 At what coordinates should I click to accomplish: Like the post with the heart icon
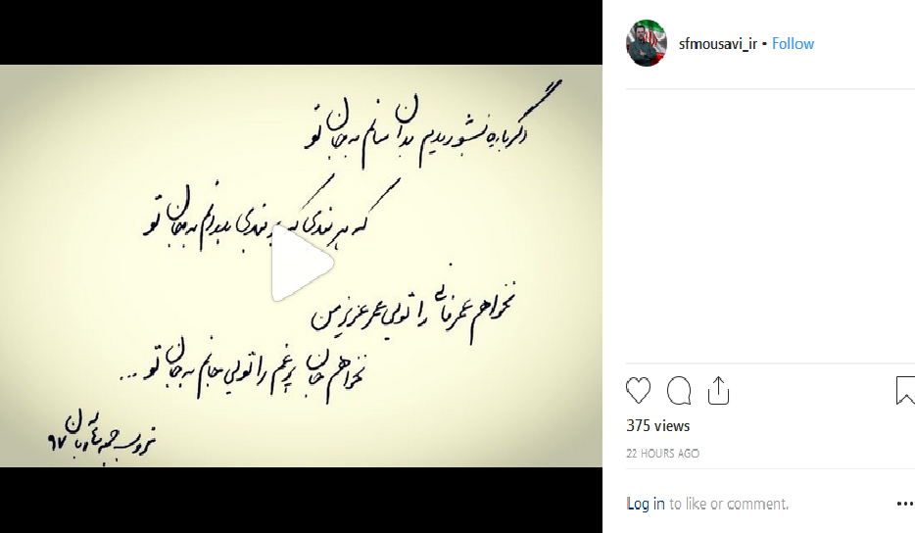point(638,391)
